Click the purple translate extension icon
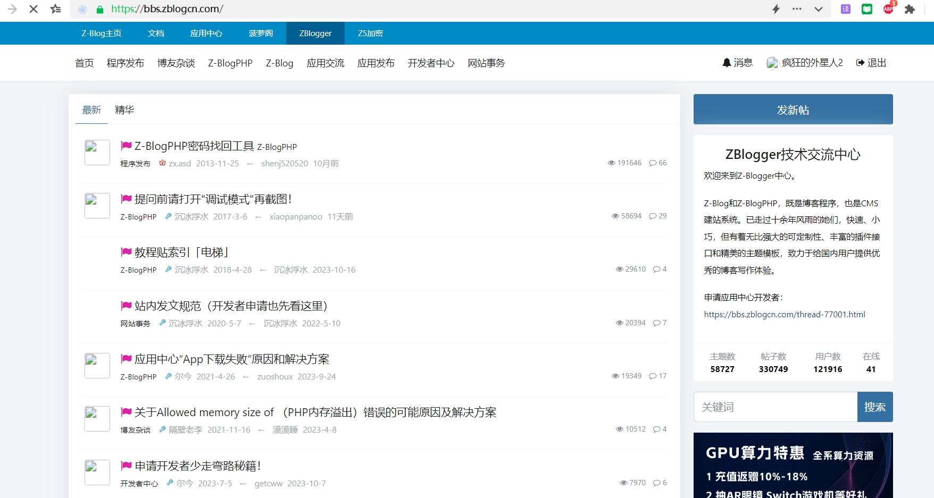Screen dimensions: 934x498 pos(846,9)
